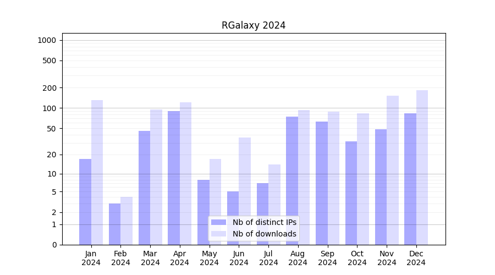Image resolution: width=495 pixels, height=275 pixels.
Task: Click the May distinct IPs bar
Action: click(x=204, y=212)
